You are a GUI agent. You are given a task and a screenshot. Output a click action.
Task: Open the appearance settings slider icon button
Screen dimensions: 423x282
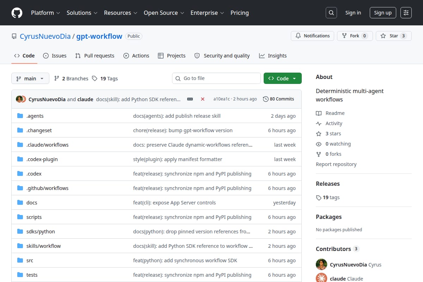[406, 13]
